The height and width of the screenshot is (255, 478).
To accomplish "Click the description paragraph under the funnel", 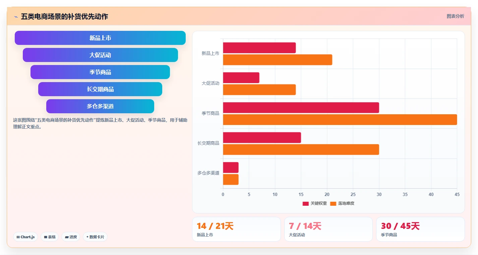I will tap(100, 123).
